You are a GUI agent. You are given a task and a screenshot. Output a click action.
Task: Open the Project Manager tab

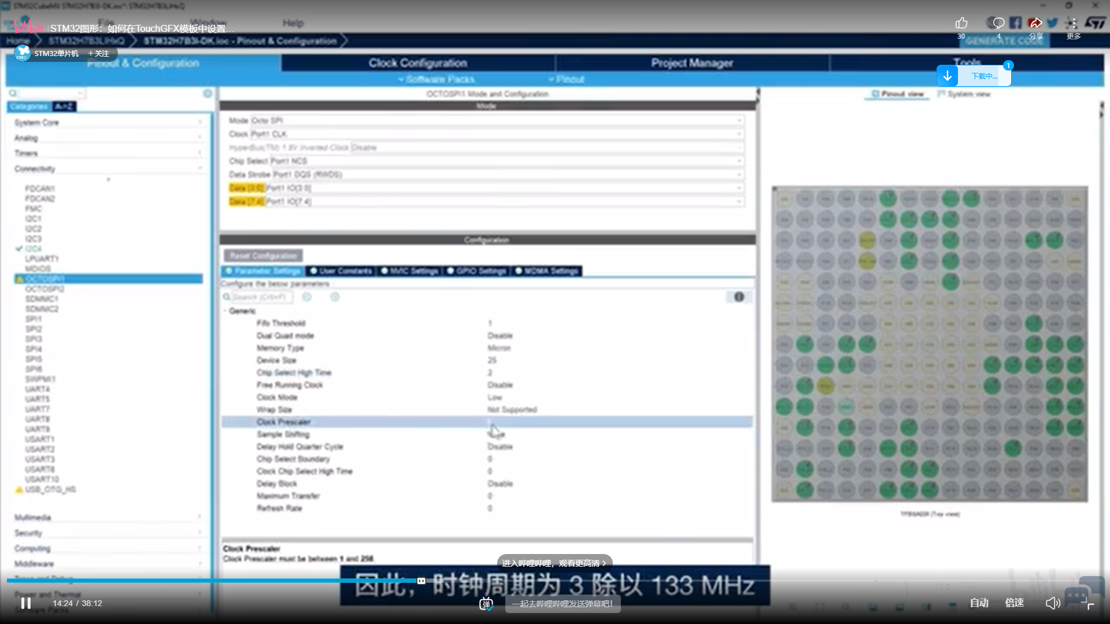[692, 63]
